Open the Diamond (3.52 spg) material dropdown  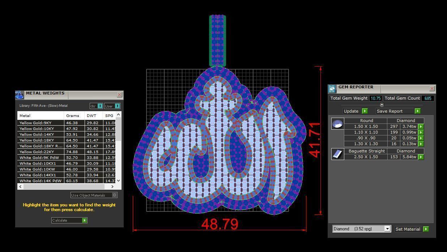click(387, 229)
